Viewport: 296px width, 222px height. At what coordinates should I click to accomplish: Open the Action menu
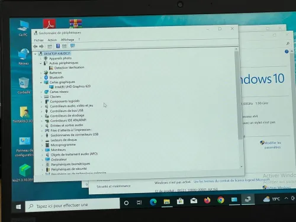(52, 40)
